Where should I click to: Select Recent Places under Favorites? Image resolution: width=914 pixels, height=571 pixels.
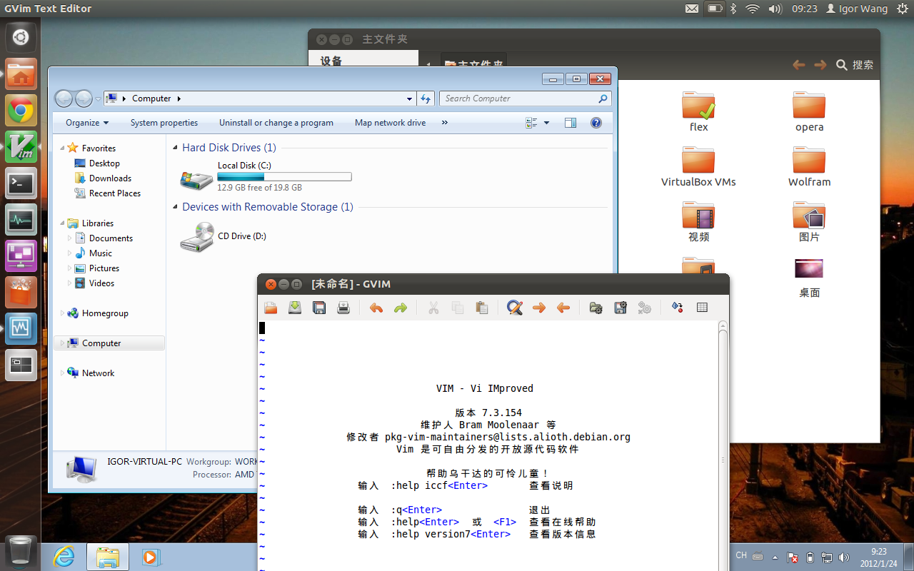click(115, 193)
